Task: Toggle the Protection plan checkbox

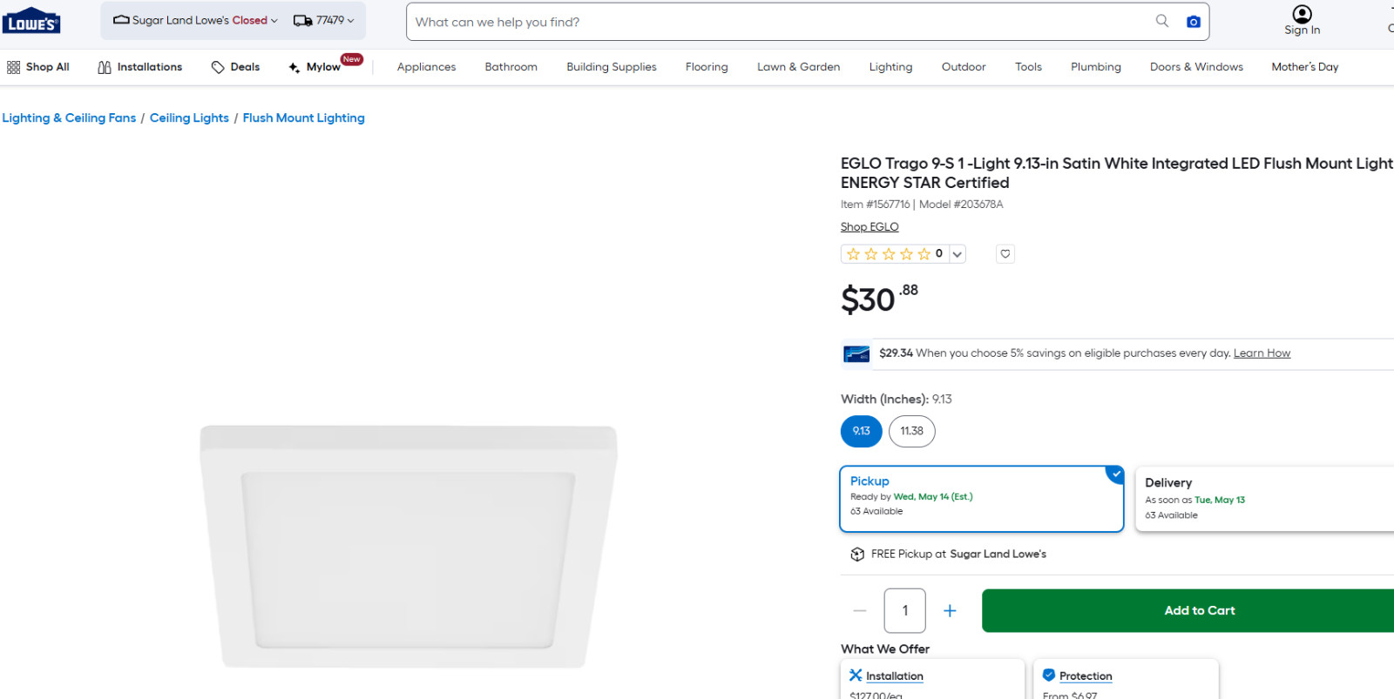Action: click(1049, 675)
